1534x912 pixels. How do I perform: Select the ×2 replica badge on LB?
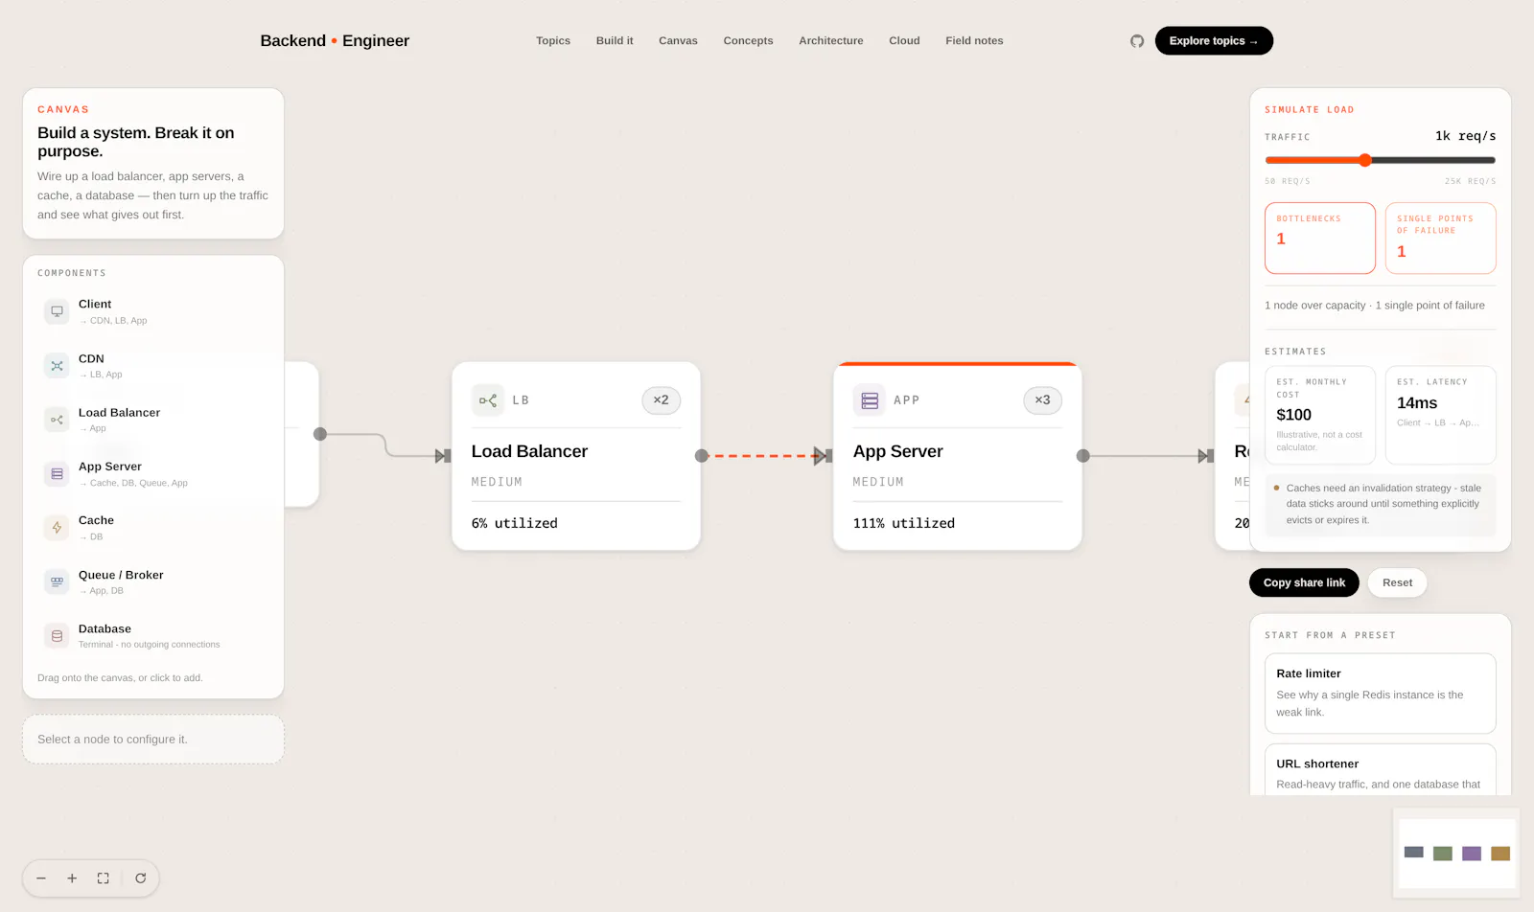662,400
